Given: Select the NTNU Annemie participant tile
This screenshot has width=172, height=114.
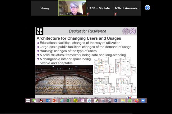Looking at the screenshot, I should click(x=127, y=8).
